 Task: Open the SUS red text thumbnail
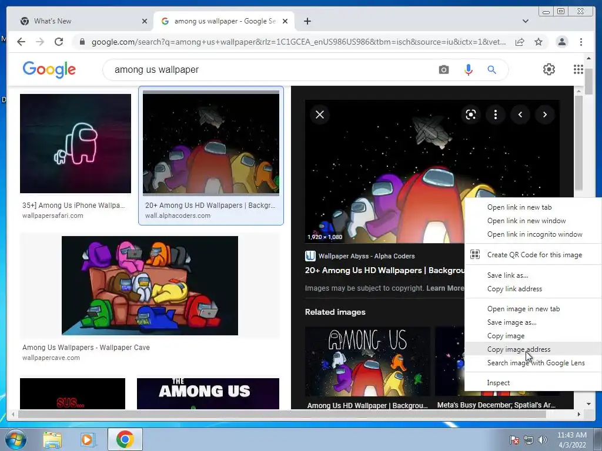(72, 393)
